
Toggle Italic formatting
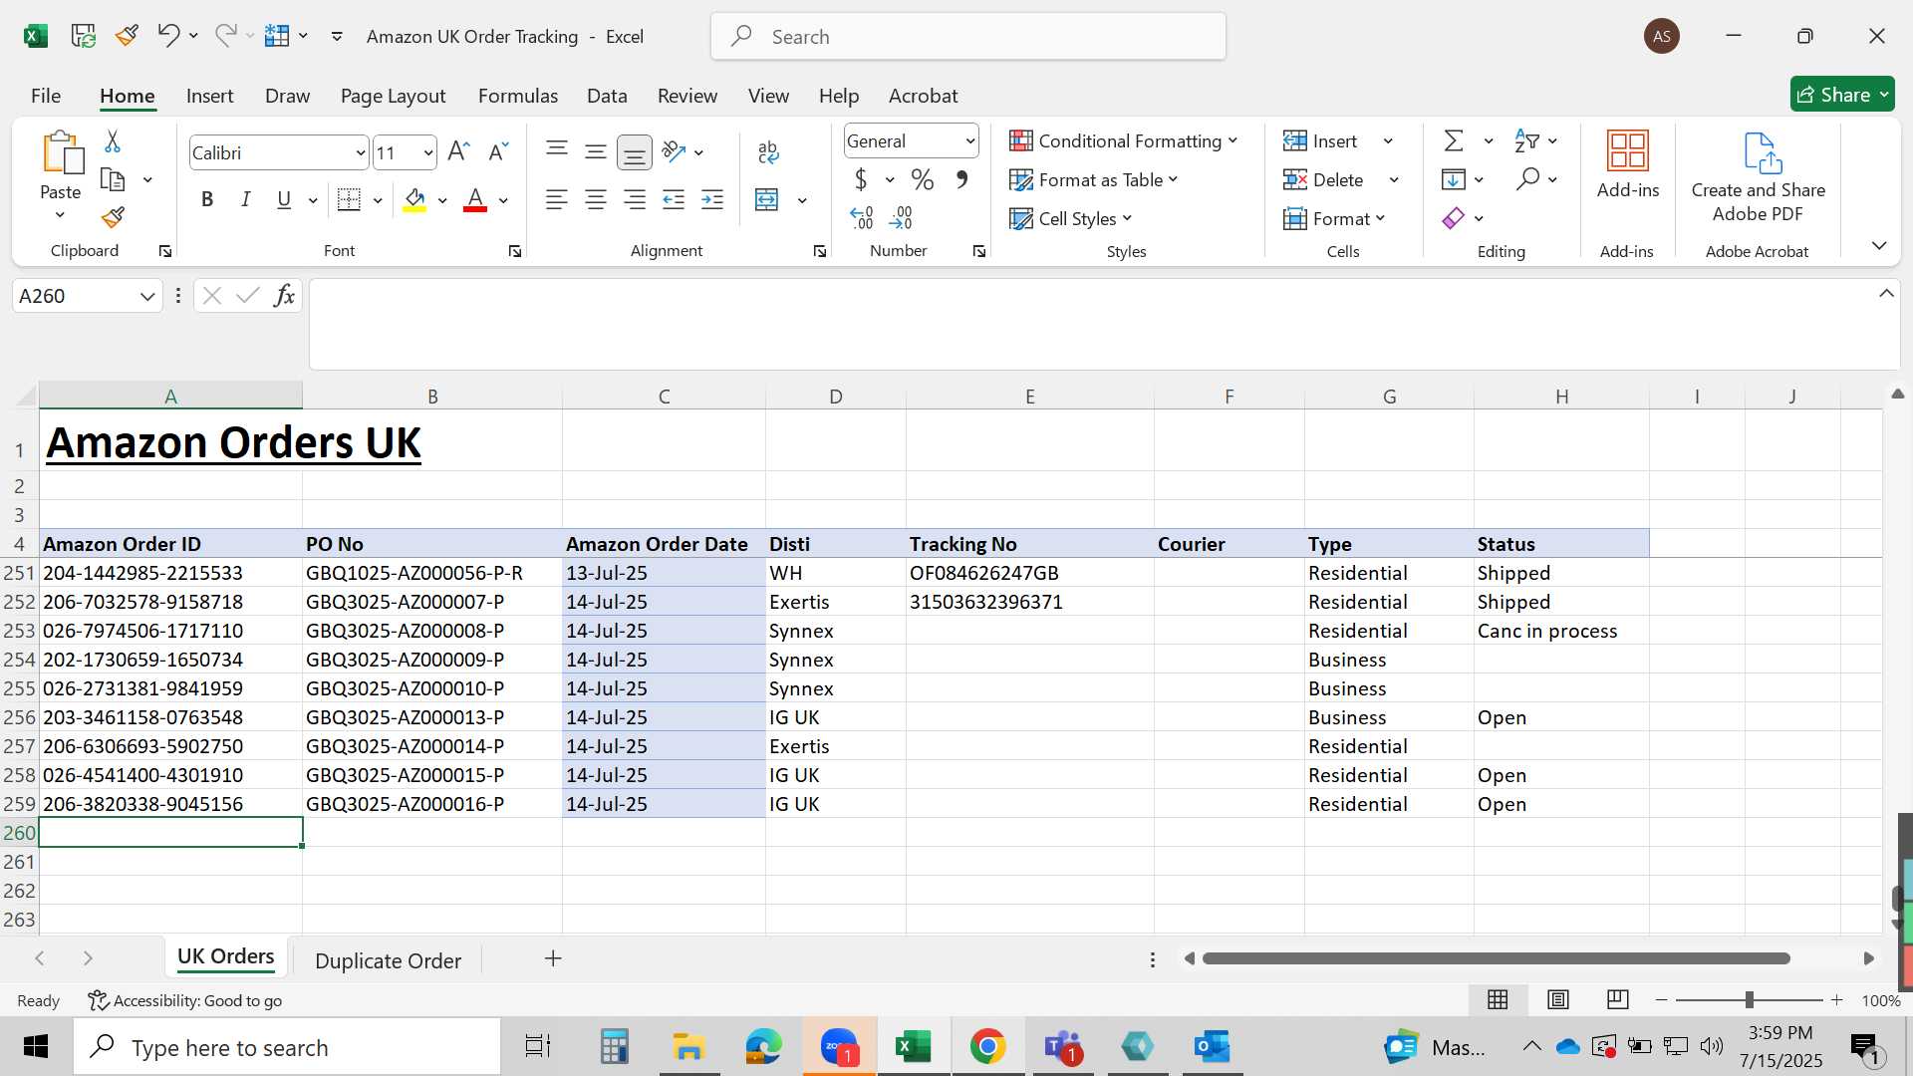(245, 199)
